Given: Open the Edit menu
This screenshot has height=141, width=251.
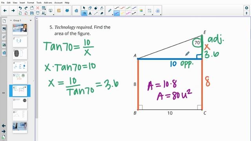Looking at the screenshot, I should [x=9, y=3].
